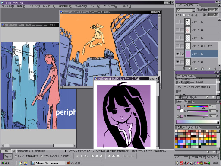Image resolution: width=221 pixels, height=166 pixels.
Task: Click the lock position cross icon
Action: [x=192, y=15]
